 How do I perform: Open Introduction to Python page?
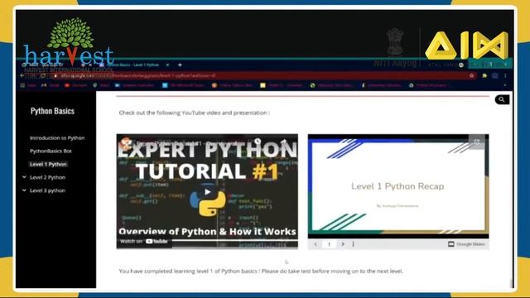pos(57,138)
